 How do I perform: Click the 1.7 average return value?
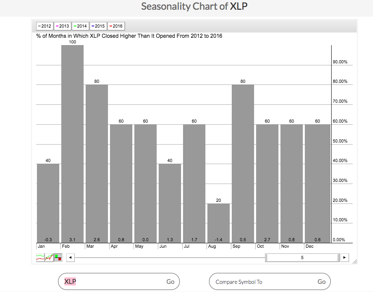pos(194,240)
